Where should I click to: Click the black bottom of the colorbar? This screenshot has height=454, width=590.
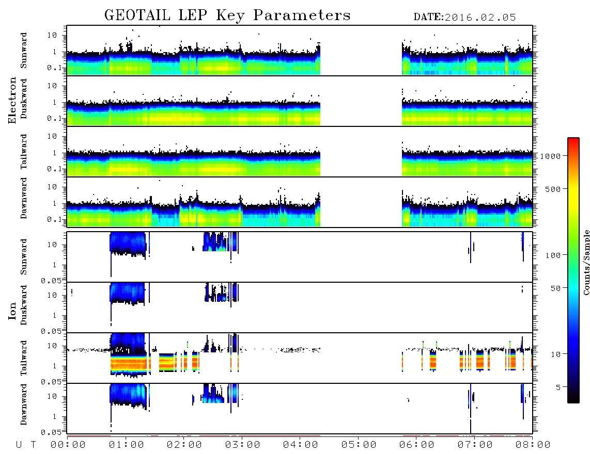[x=573, y=397]
